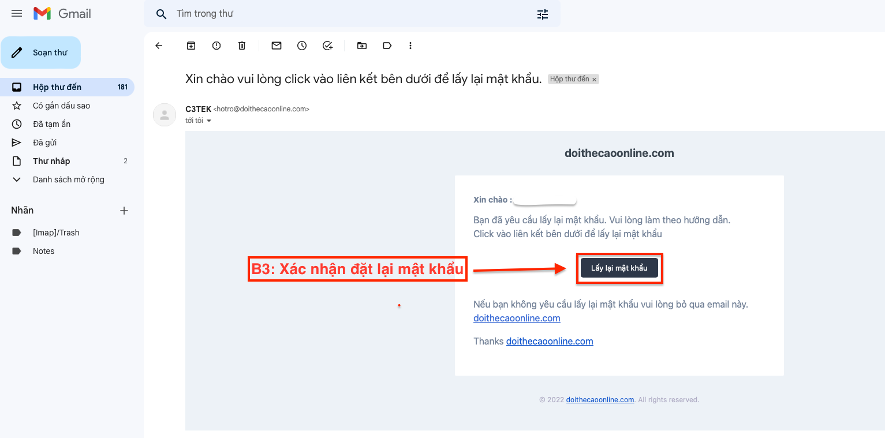The width and height of the screenshot is (885, 438).
Task: Open doithecaoonline.com link in copyright footer
Action: [x=600, y=399]
